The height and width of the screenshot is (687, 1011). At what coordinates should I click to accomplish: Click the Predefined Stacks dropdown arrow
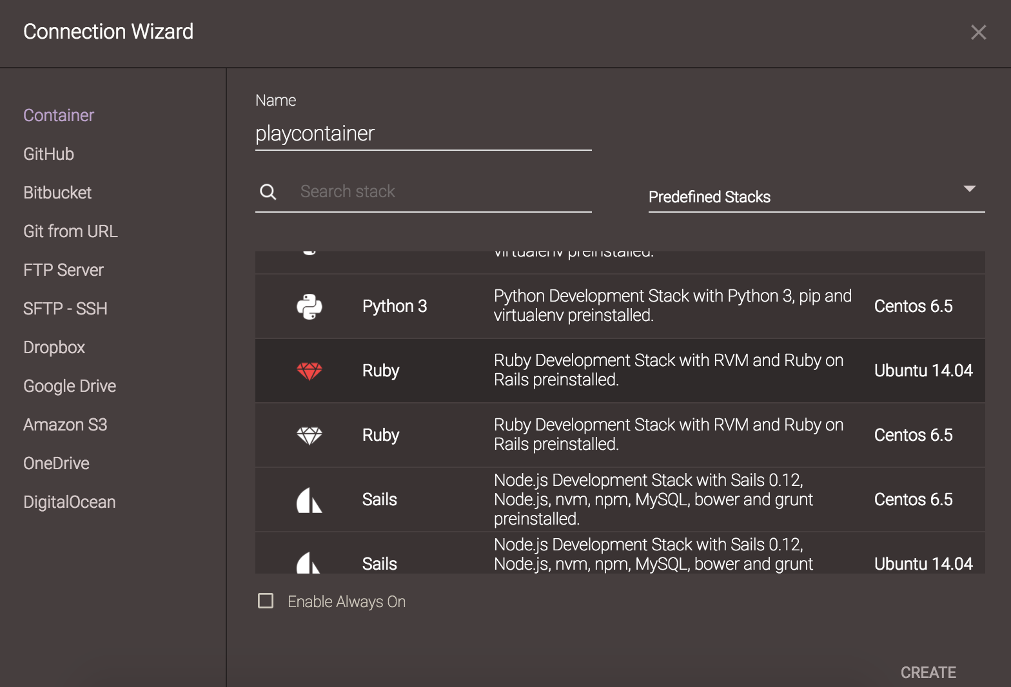pyautogui.click(x=969, y=189)
